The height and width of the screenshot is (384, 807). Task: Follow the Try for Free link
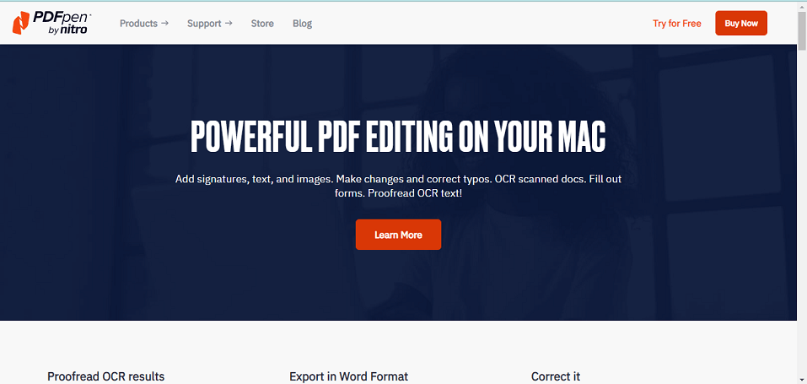[x=677, y=23]
